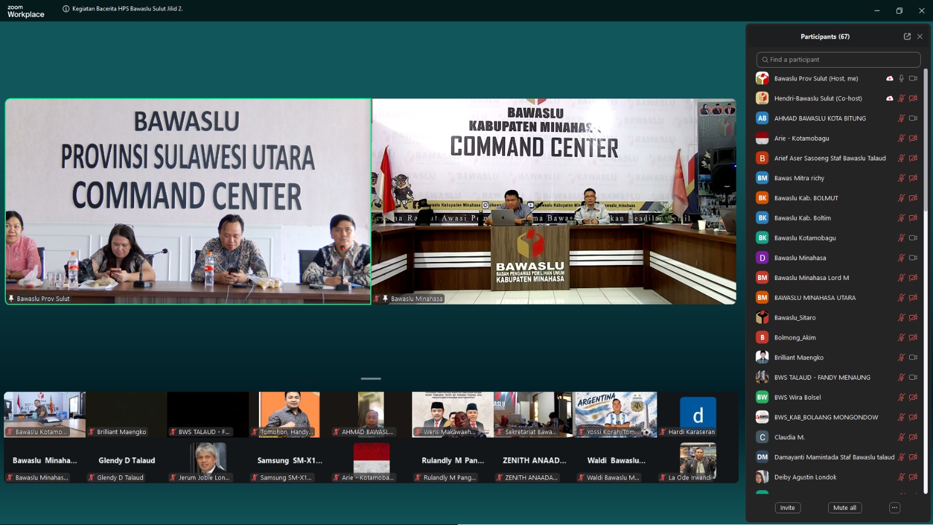Click video-off icon for BWS_KAB_BOLAANG MONGONDOW
The width and height of the screenshot is (933, 525).
coord(913,417)
